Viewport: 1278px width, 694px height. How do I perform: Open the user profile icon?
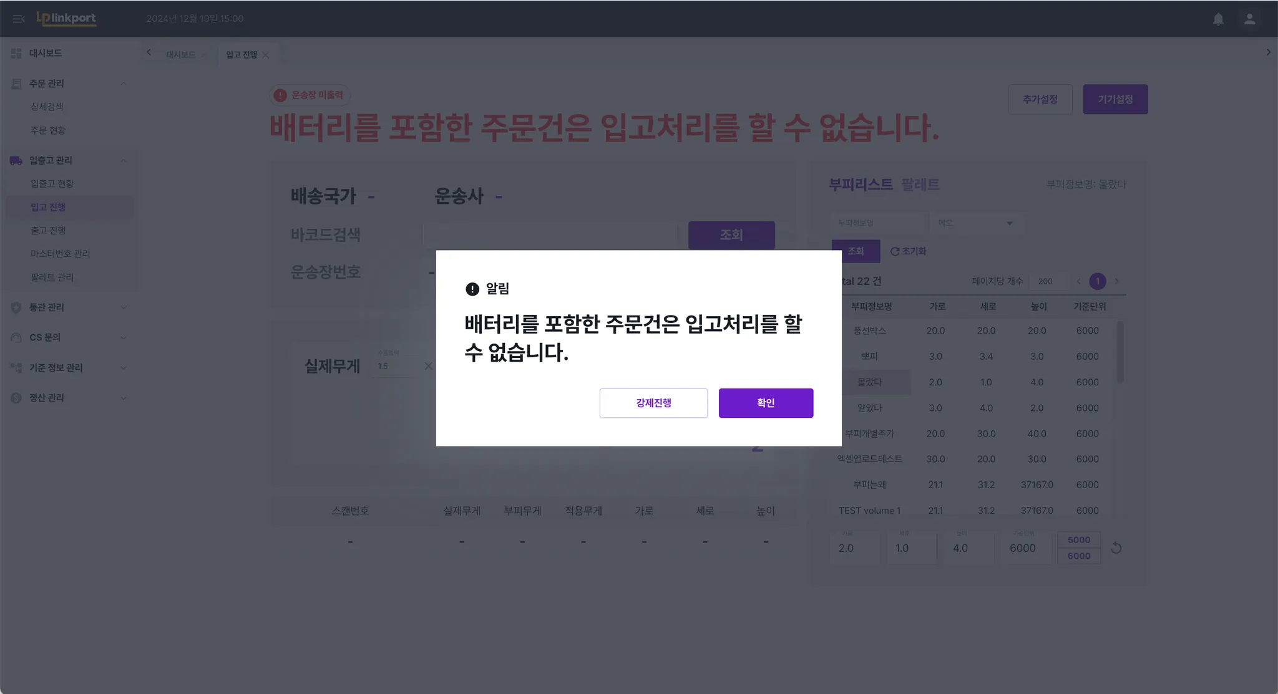click(1249, 19)
